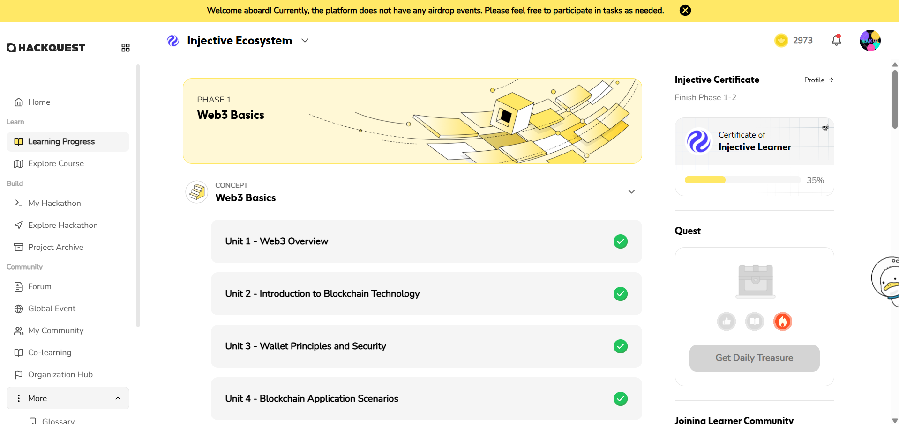The image size is (899, 424).
Task: Click the Finish Phase 1-2 text
Action: click(705, 97)
